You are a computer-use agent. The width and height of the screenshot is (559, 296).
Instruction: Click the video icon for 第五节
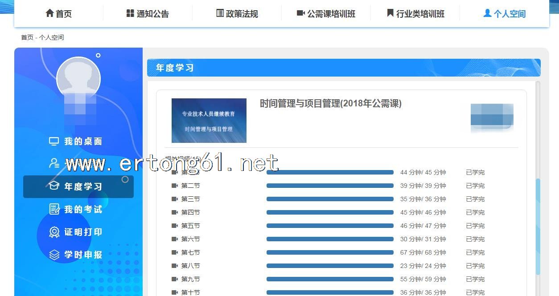174,226
